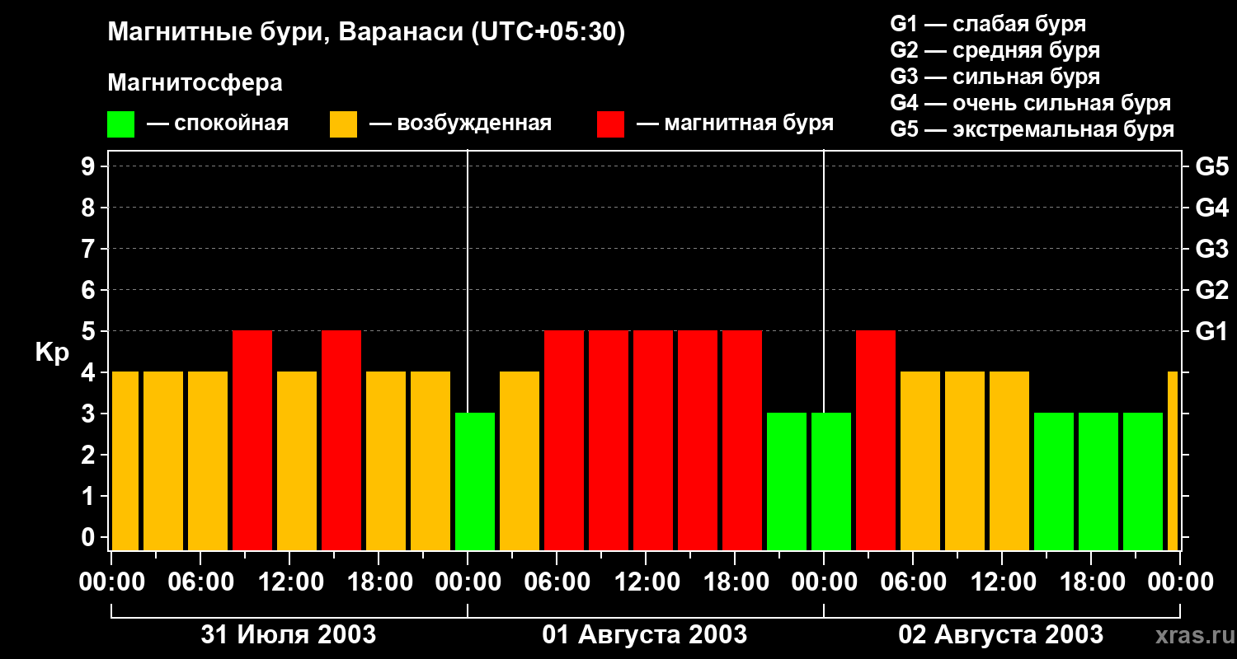
Task: Click '06:00' time label above 01 Августа
Action: coord(557,582)
